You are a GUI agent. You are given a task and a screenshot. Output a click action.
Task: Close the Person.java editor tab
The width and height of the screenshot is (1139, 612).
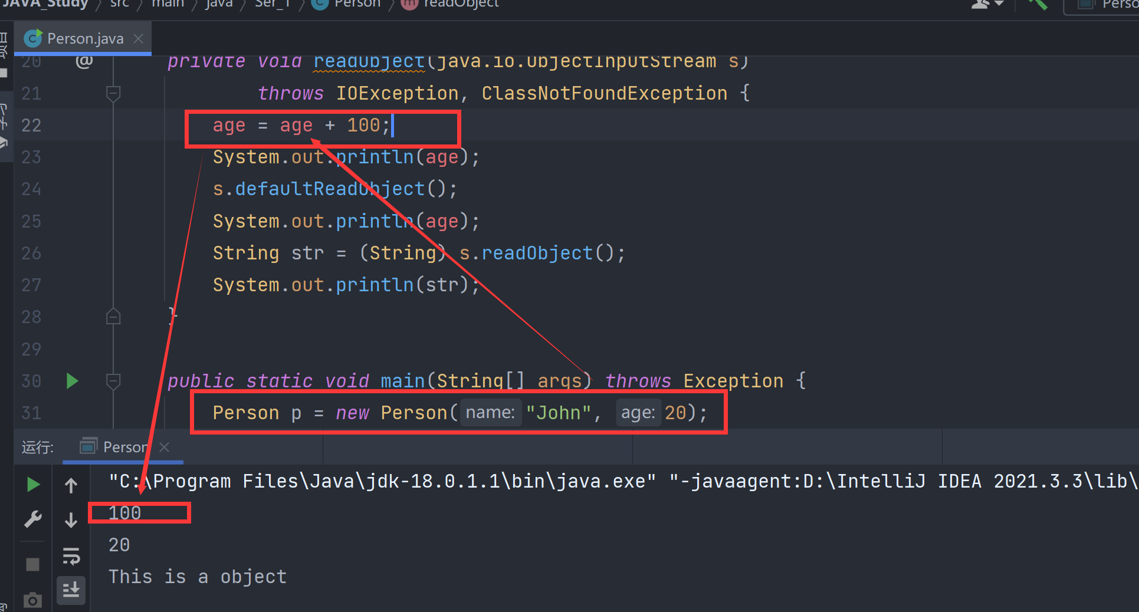(x=139, y=39)
